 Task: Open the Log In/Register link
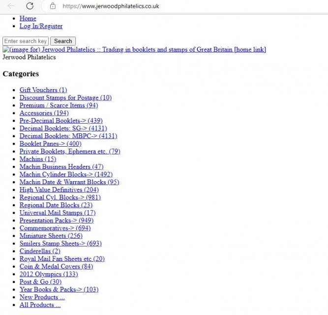[41, 26]
